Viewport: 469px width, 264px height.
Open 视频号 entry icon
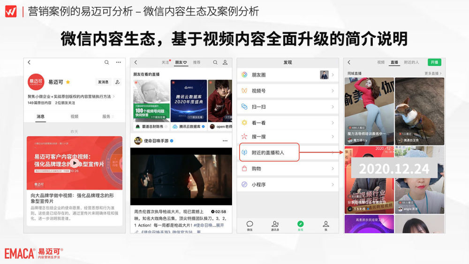tap(244, 91)
